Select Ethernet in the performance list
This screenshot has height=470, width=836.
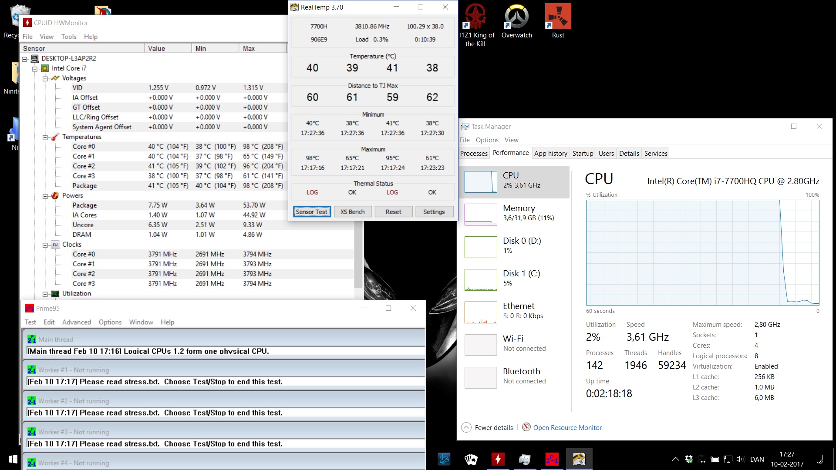click(515, 312)
